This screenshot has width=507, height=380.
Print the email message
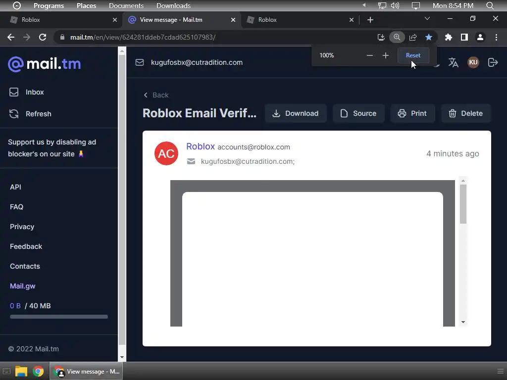[x=412, y=113]
